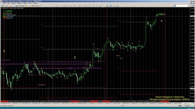
Task: Switch to the USDX,H1 chart tab
Action: point(73,103)
